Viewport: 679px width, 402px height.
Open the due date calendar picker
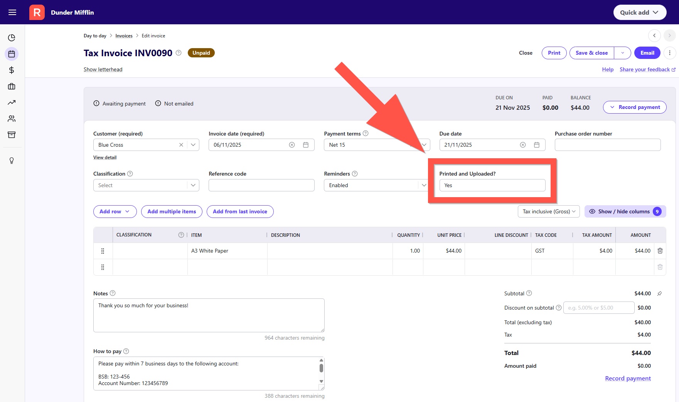pyautogui.click(x=537, y=145)
